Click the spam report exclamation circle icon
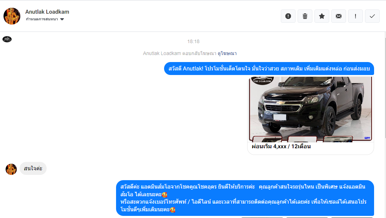Screen dimensions: 386x218 coord(288,16)
